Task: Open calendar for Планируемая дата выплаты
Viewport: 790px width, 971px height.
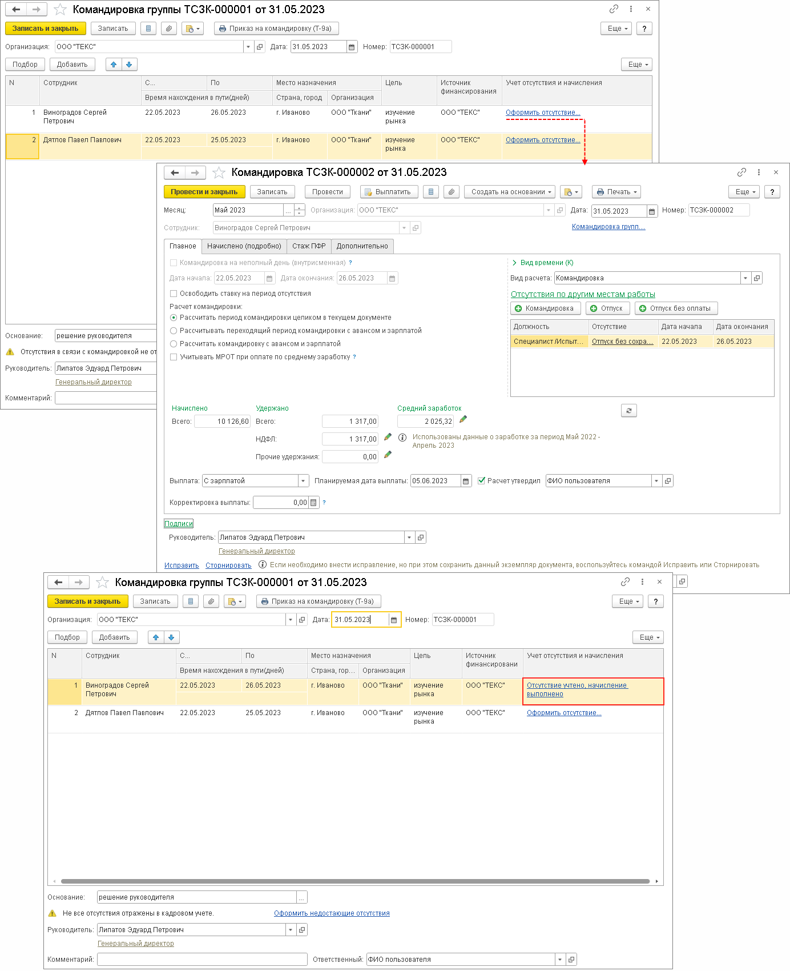Action: pyautogui.click(x=466, y=481)
